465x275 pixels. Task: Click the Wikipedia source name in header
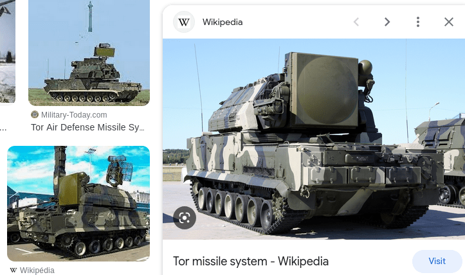223,22
